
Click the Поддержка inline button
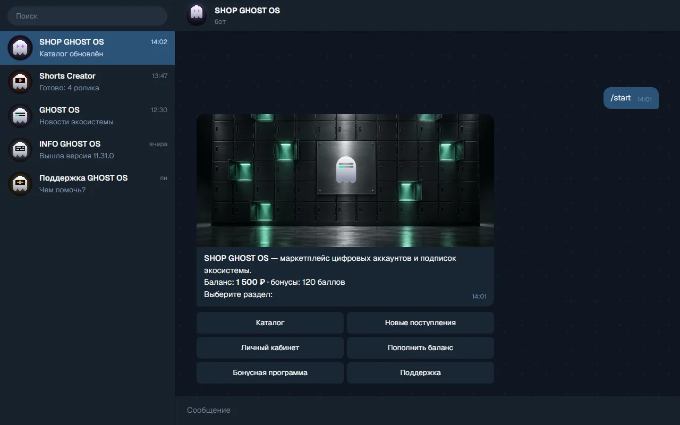(x=420, y=372)
